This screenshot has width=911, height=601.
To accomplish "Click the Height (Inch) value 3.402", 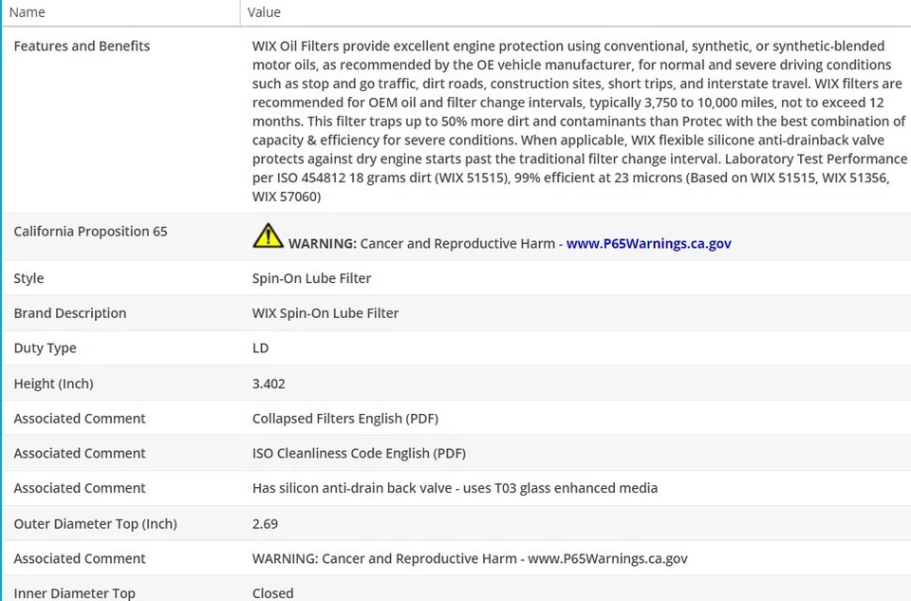I will (269, 384).
